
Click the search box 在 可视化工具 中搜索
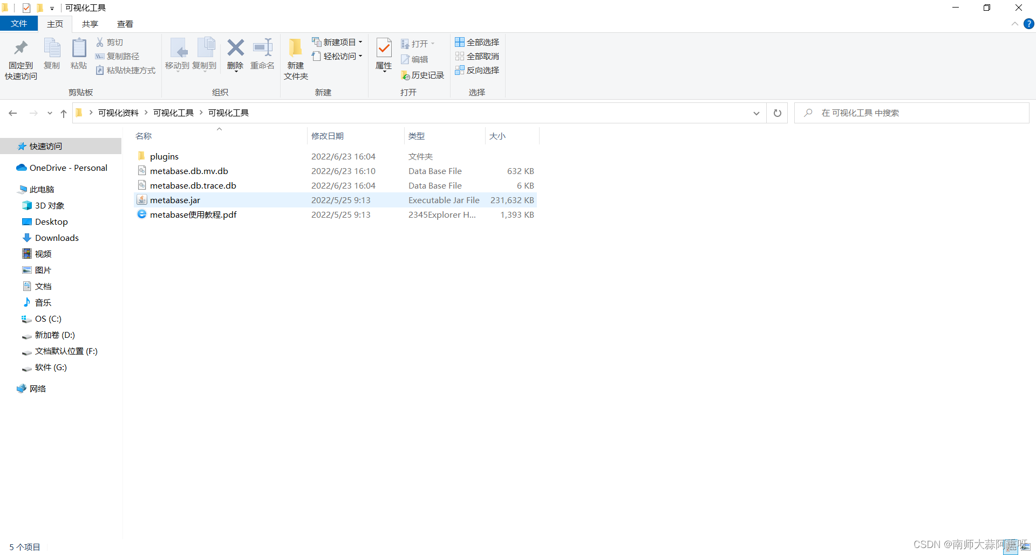click(x=912, y=113)
